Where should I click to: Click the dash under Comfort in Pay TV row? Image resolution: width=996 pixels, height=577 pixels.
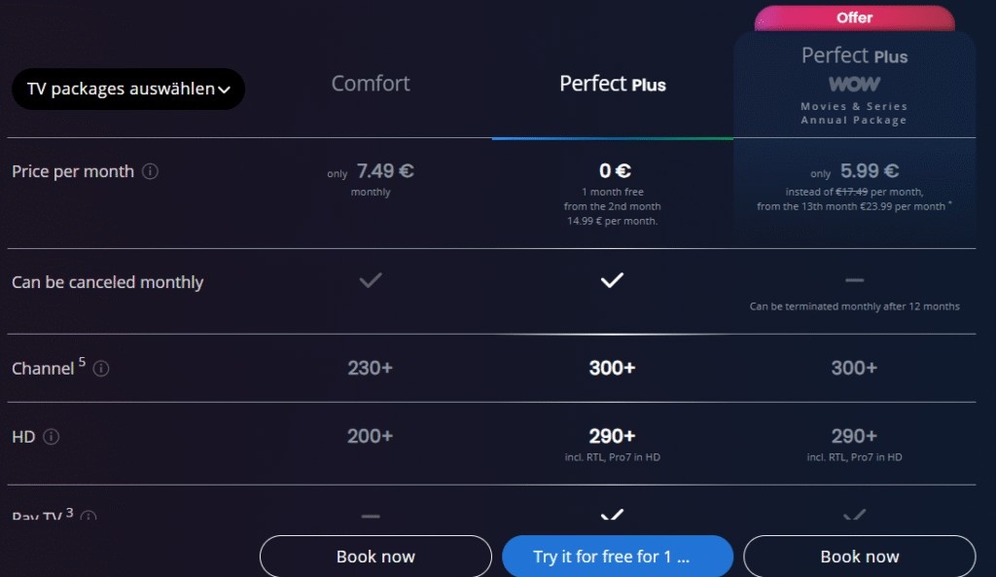tap(370, 516)
